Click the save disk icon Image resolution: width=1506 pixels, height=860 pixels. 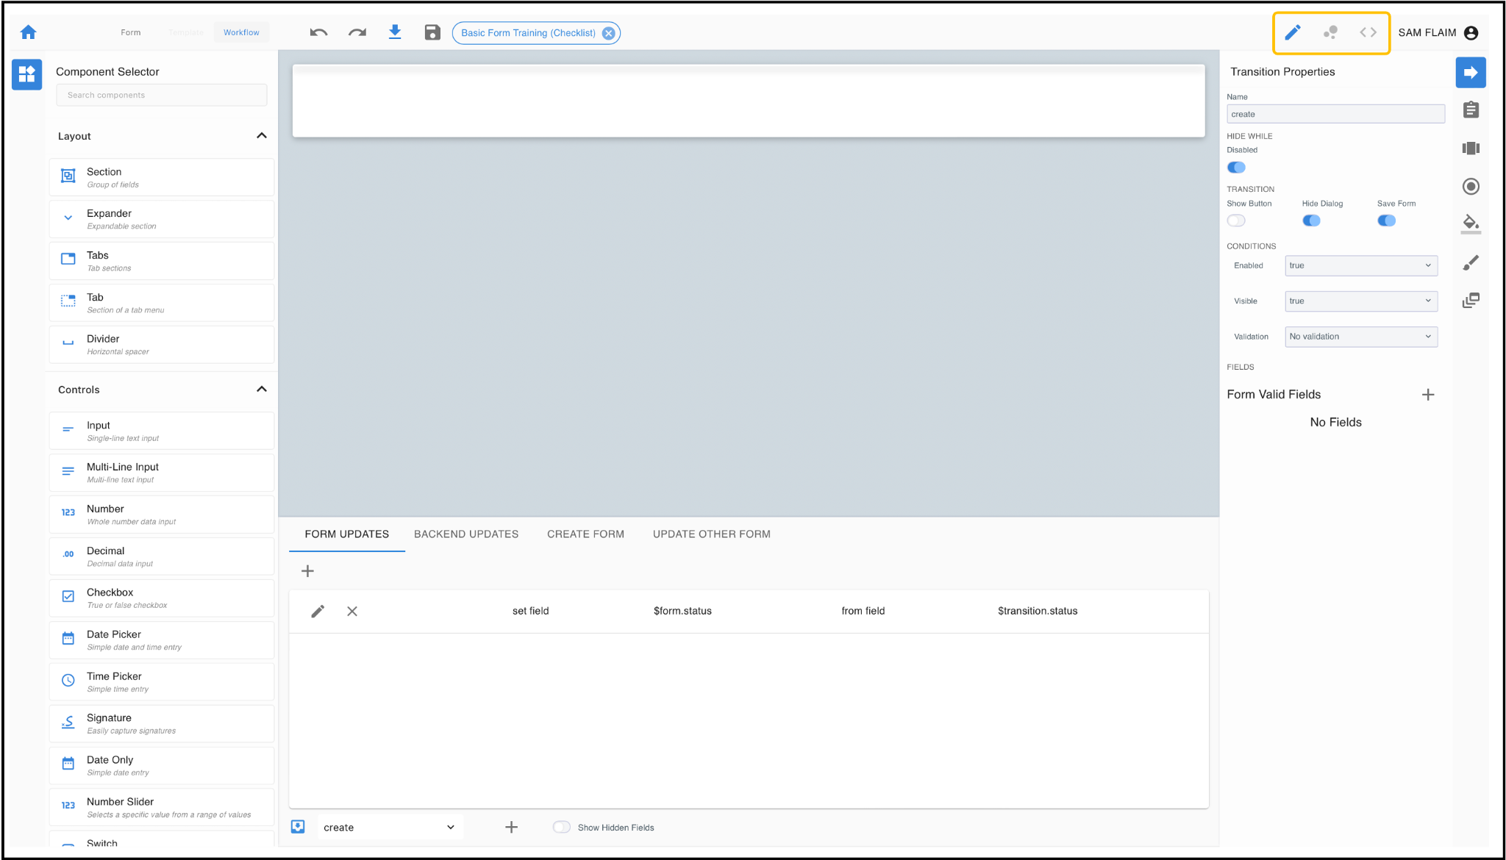tap(432, 32)
